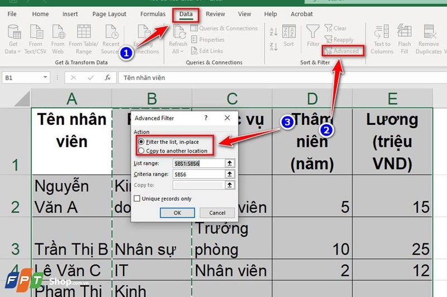Open the Formulas tab
This screenshot has height=297, width=447.
[x=153, y=14]
